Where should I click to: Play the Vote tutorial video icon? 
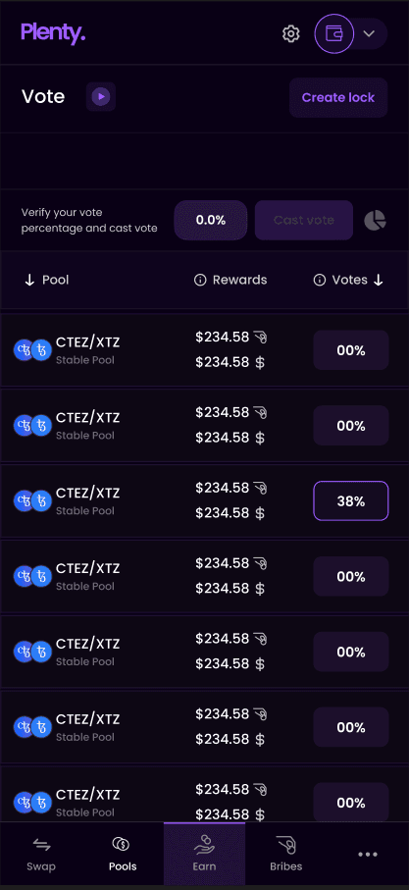click(x=101, y=96)
